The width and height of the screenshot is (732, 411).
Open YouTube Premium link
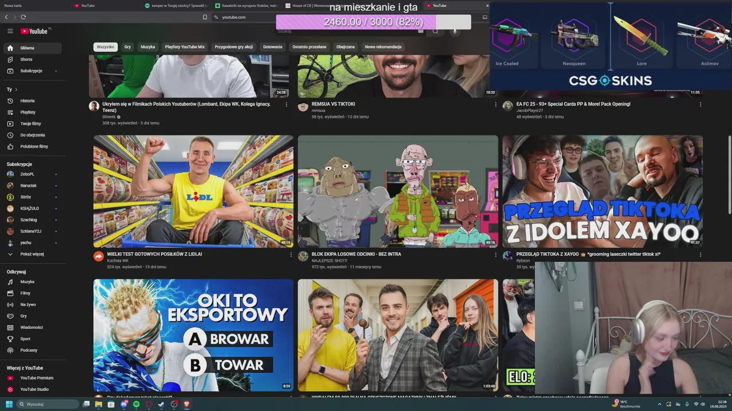(33, 378)
